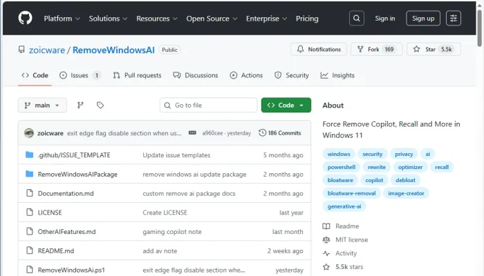Open the Pricing link
Image resolution: width=484 pixels, height=276 pixels.
(307, 19)
